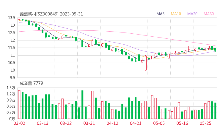
Task: Click the MA10 legend label
Action: pos(176,14)
